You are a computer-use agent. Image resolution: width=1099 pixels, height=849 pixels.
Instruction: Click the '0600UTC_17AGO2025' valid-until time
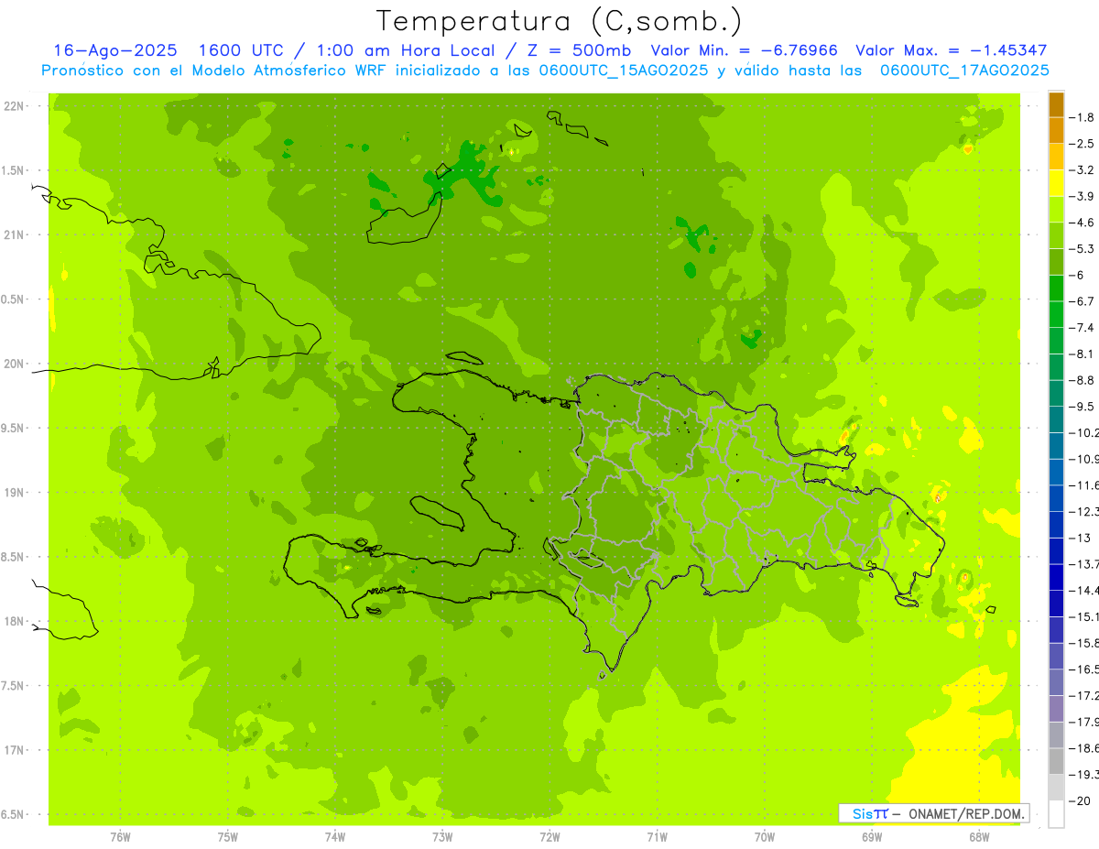pyautogui.click(x=964, y=71)
